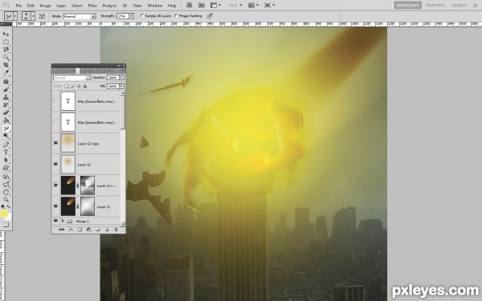Select the Eraser tool
Screen dimensions: 482x301
6,112
